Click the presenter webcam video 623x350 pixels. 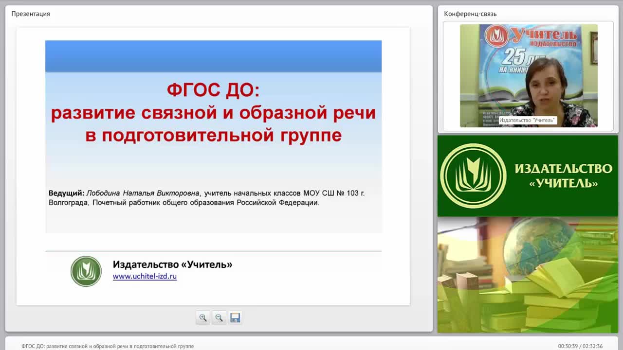click(x=529, y=76)
